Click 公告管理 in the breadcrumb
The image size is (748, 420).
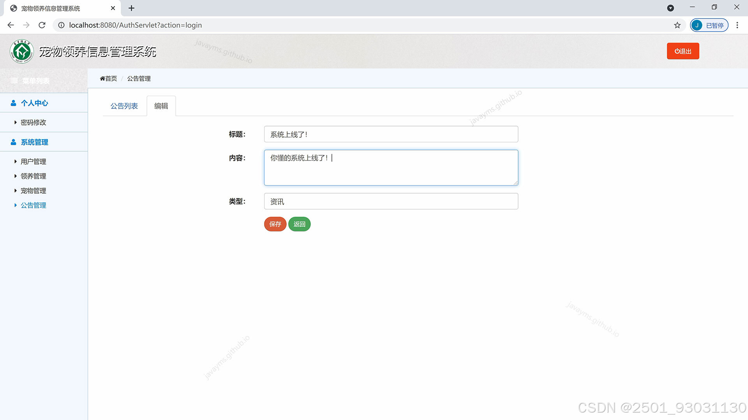[139, 79]
